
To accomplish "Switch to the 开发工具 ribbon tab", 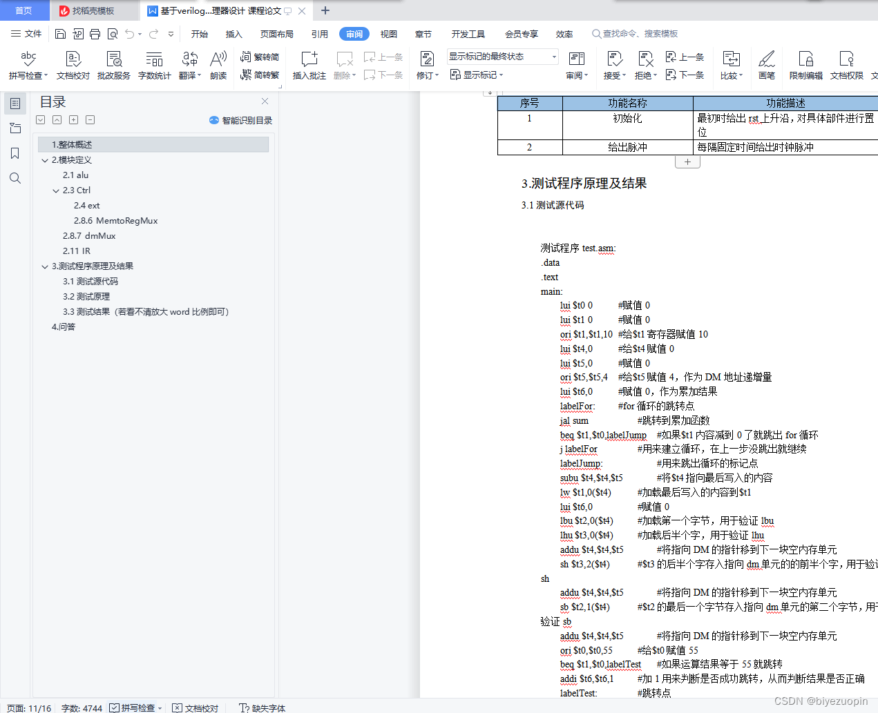I will point(468,34).
